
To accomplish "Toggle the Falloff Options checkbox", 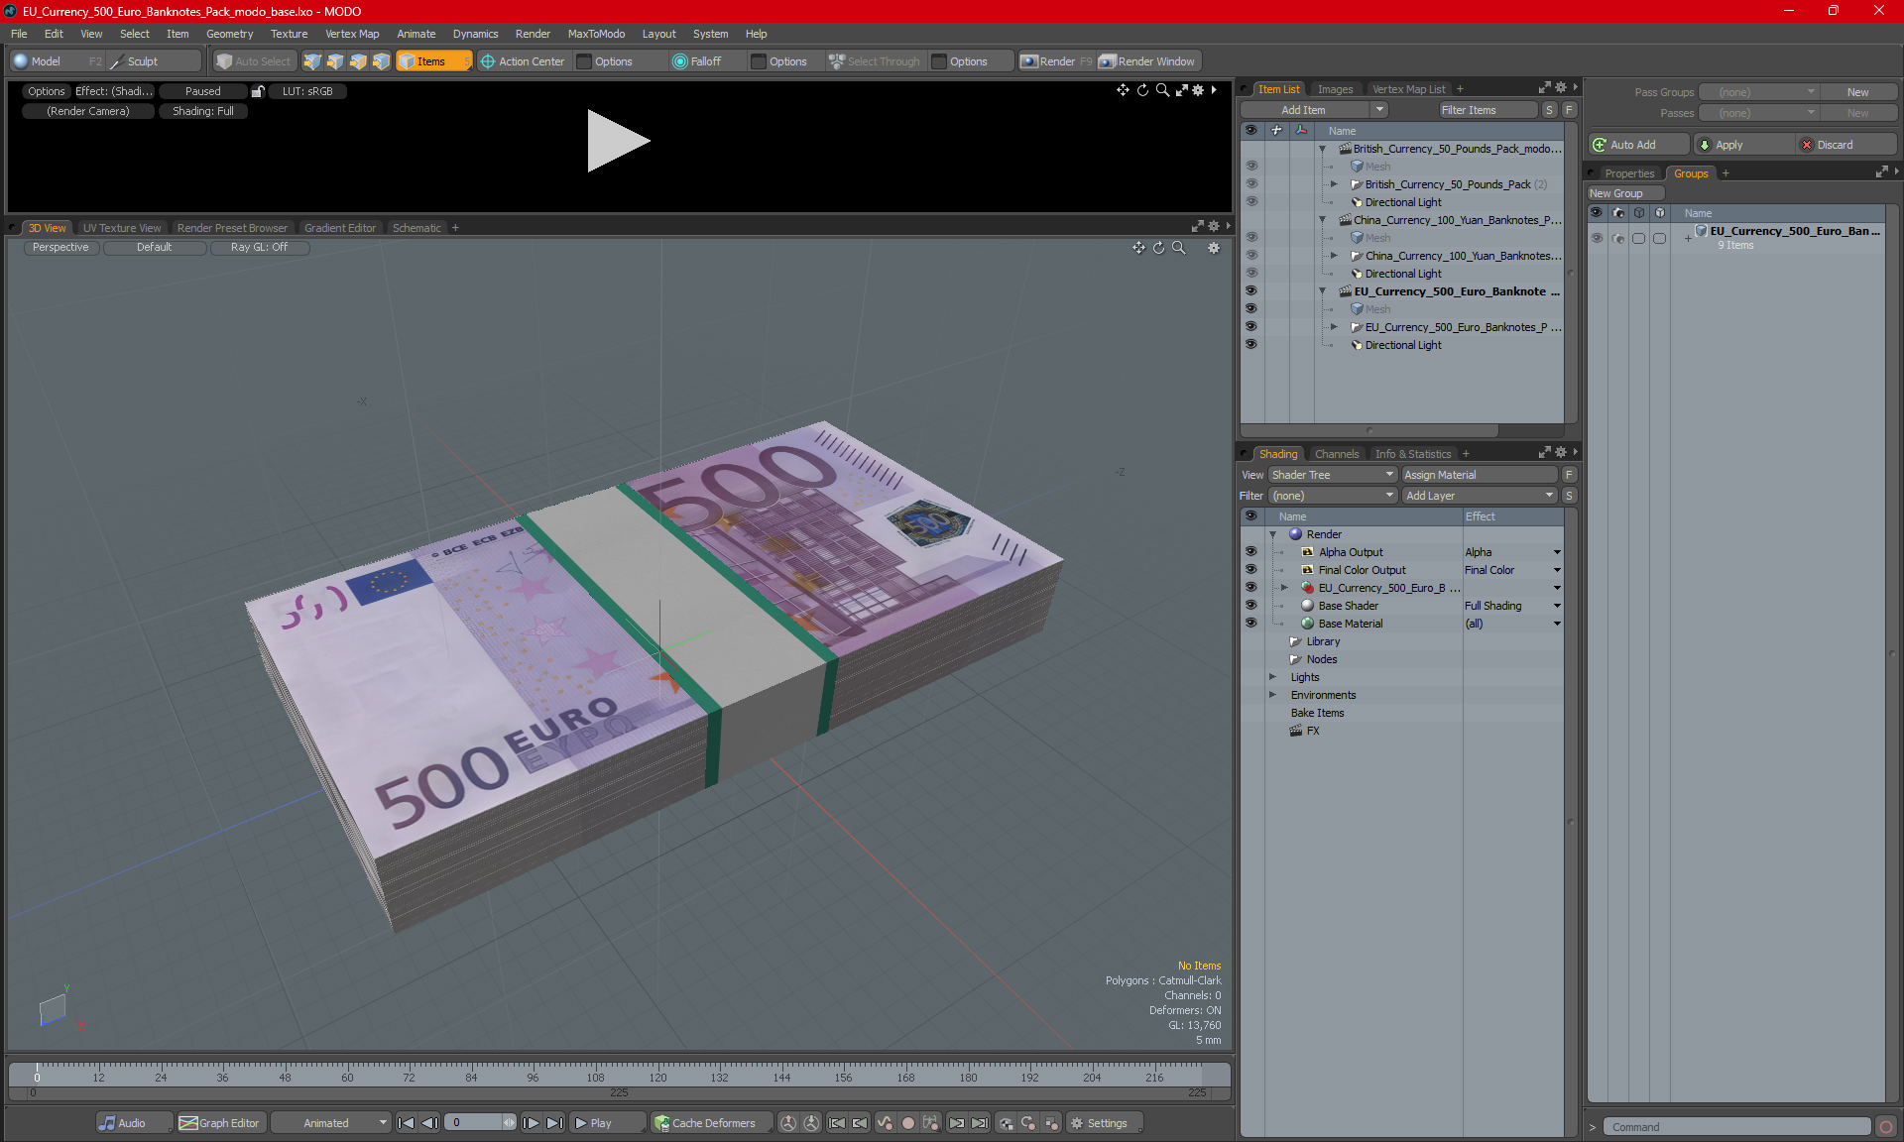I will (x=759, y=61).
